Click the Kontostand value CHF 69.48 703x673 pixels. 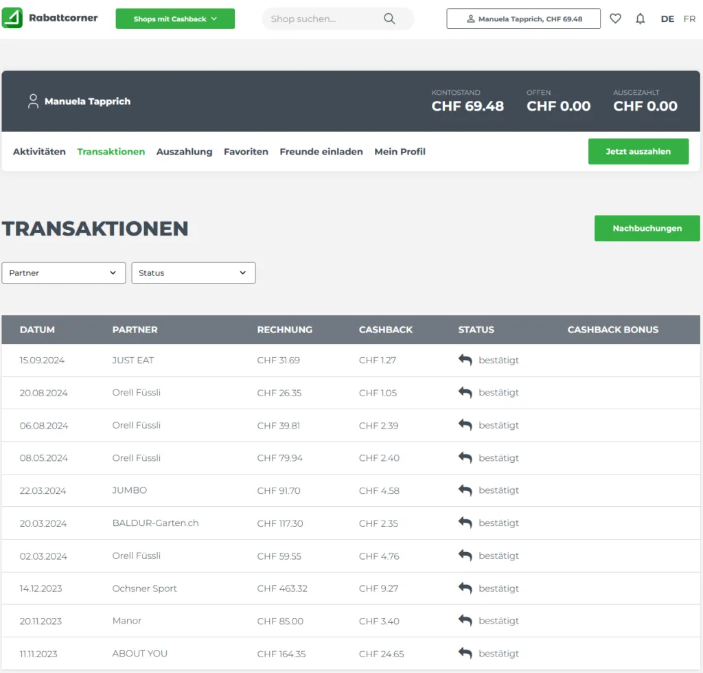click(x=468, y=106)
